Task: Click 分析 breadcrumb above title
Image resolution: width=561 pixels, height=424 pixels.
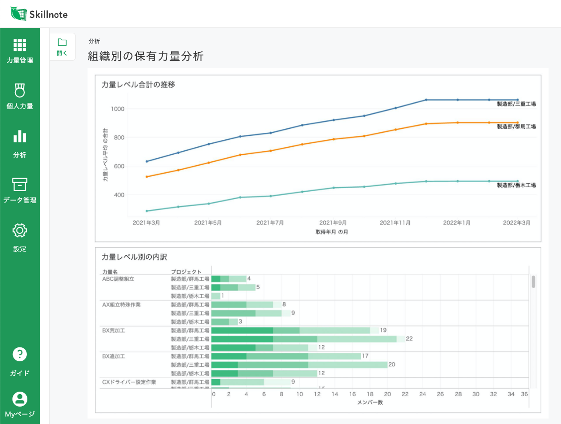Action: [94, 41]
